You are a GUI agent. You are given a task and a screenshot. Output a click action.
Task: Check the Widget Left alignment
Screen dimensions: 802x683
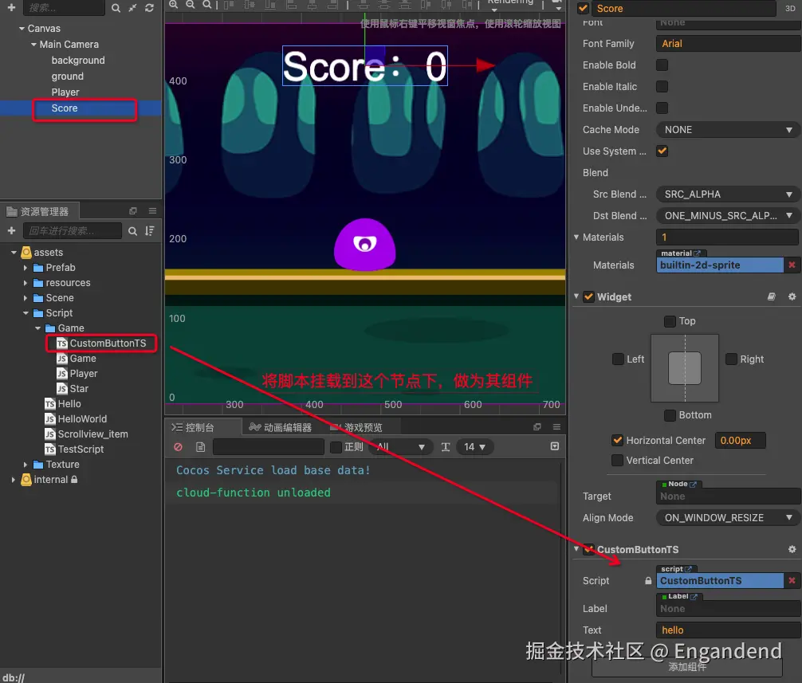[618, 359]
